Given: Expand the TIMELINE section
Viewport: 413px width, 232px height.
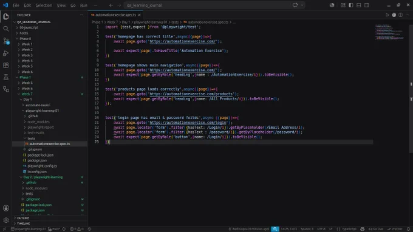Looking at the screenshot, I should tap(50, 223).
